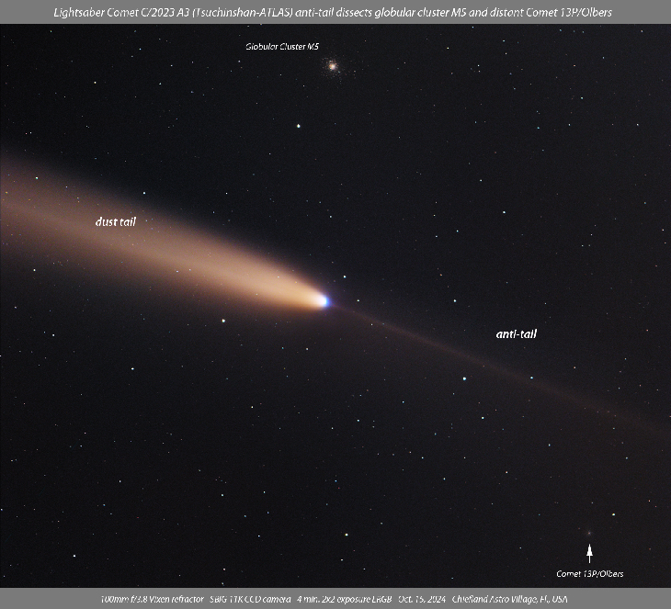Click '100mm f/3.8 Vixen refractor' in the caption

pos(152,599)
